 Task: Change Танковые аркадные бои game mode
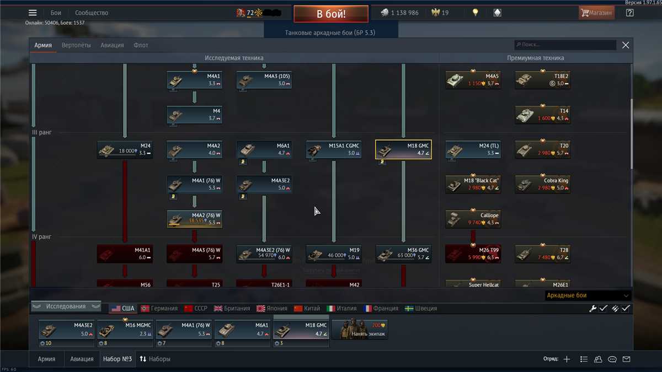pos(330,33)
